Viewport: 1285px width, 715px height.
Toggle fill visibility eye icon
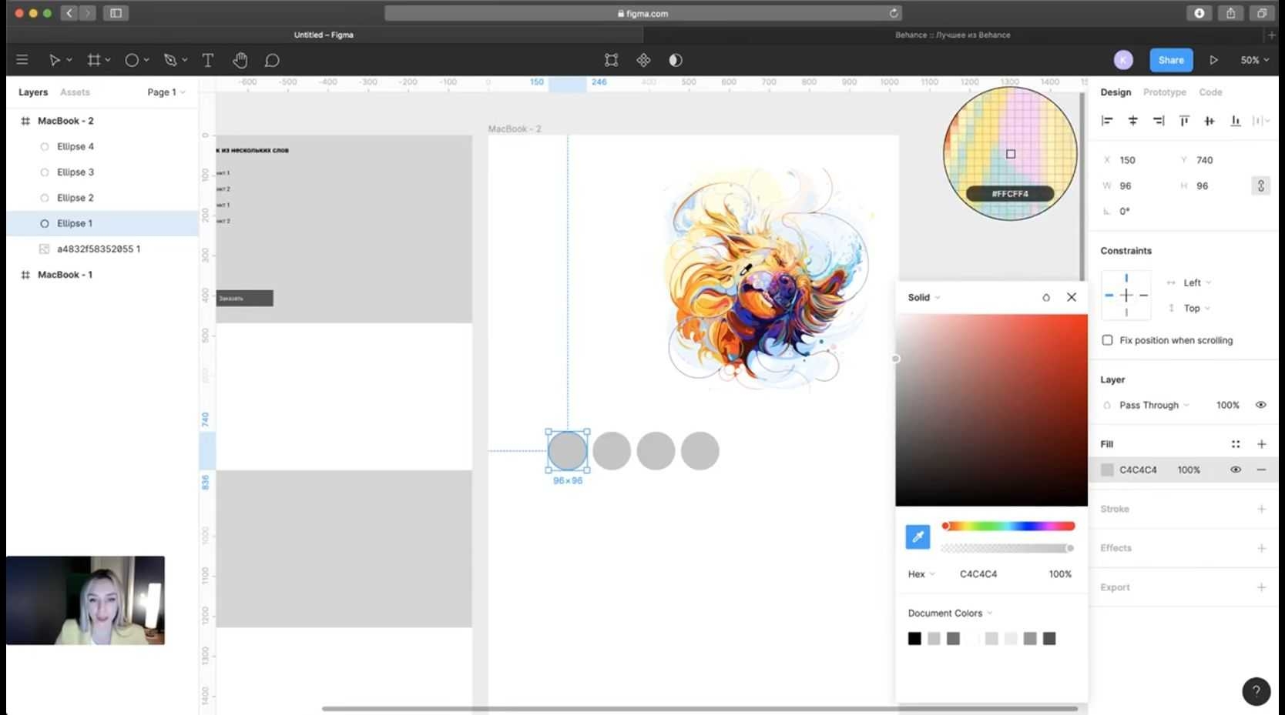(1236, 469)
